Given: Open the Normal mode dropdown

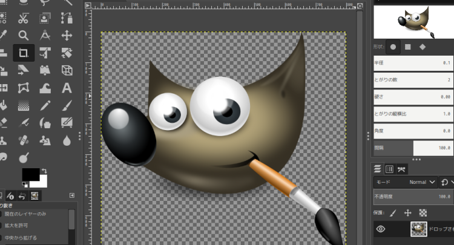Looking at the screenshot, I should (423, 181).
